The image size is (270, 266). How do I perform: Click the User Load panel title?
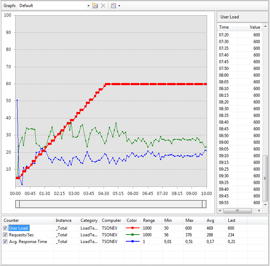tap(229, 17)
